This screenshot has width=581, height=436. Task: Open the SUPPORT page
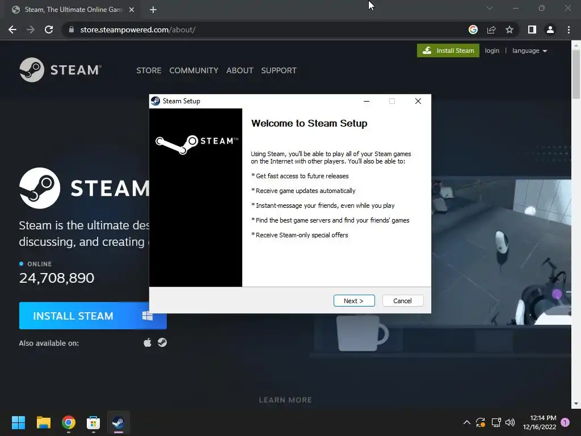click(x=279, y=70)
